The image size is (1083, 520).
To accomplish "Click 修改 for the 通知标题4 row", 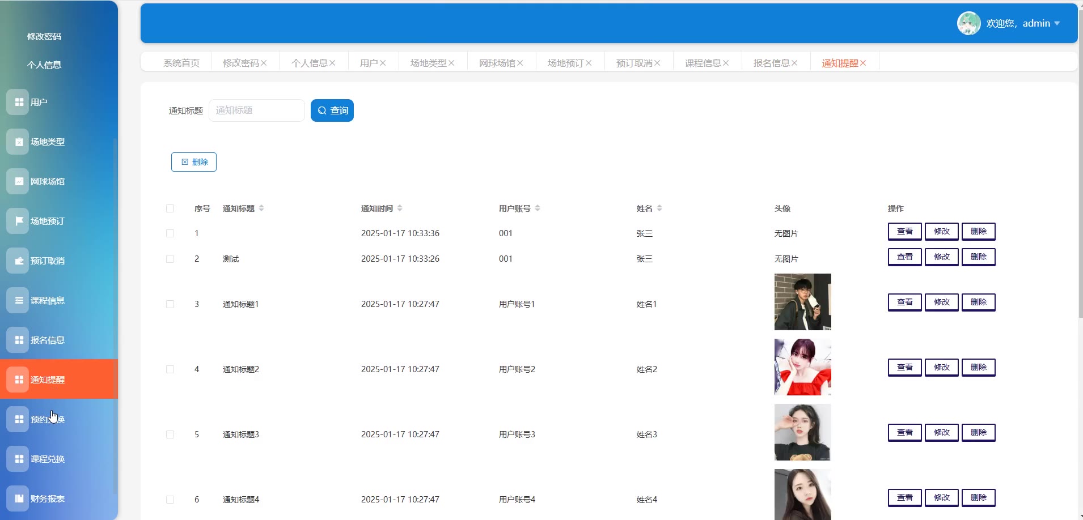I will [x=942, y=497].
